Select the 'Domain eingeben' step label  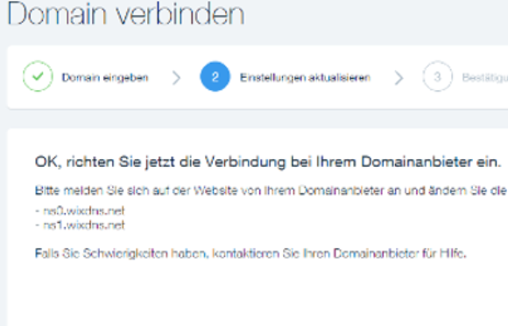pos(105,78)
